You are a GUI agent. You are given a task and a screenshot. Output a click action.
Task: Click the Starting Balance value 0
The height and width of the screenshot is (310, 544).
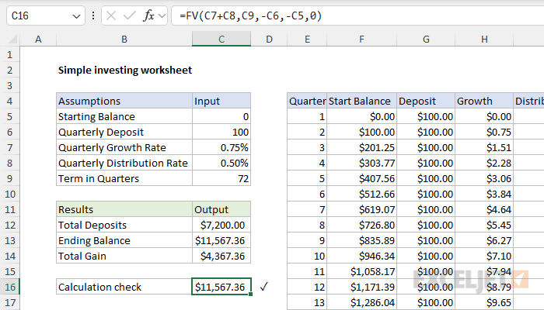tap(221, 116)
